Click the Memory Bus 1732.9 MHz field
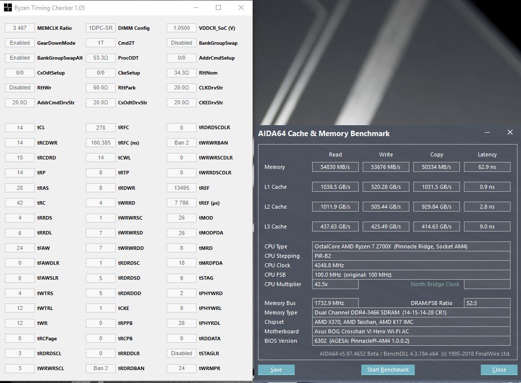Image resolution: width=521 pixels, height=383 pixels. click(x=335, y=303)
